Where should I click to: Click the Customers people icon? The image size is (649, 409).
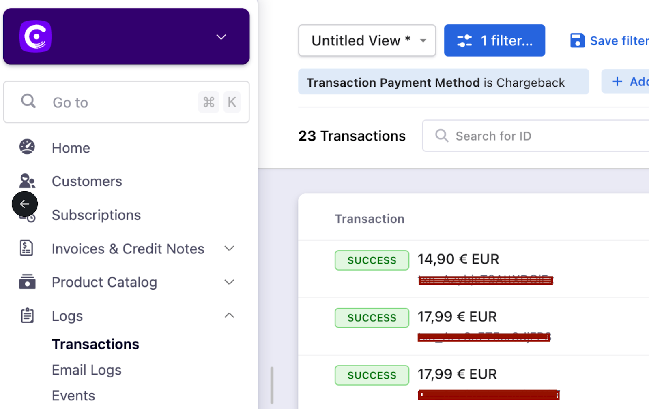click(27, 181)
